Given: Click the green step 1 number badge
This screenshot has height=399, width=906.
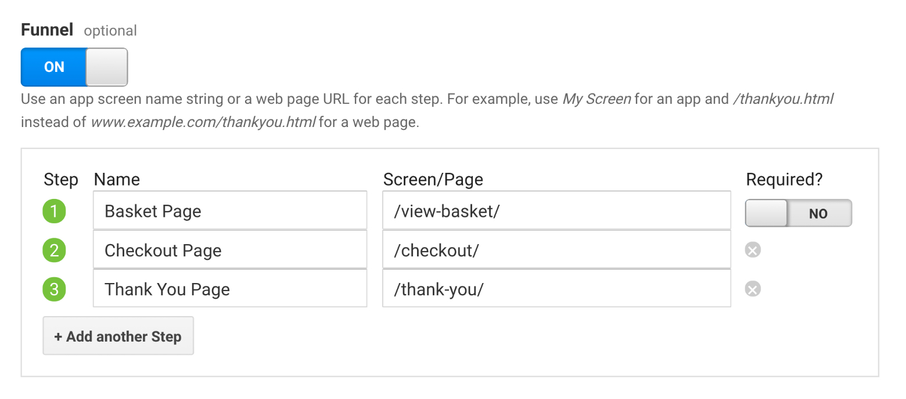Looking at the screenshot, I should [x=55, y=211].
